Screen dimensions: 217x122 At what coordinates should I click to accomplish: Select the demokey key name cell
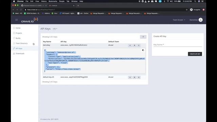click(46, 45)
